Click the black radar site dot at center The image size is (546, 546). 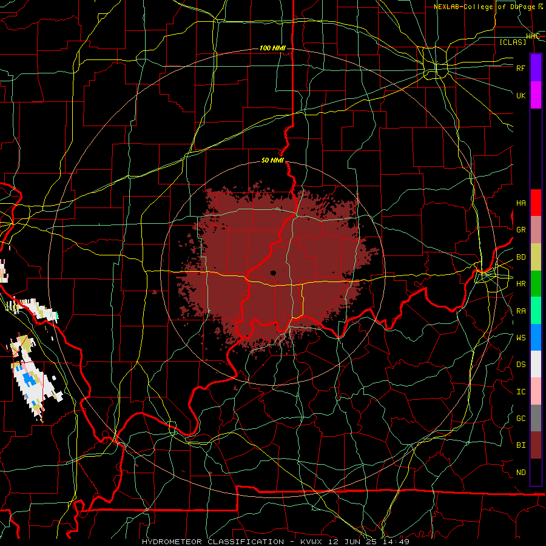tap(273, 273)
